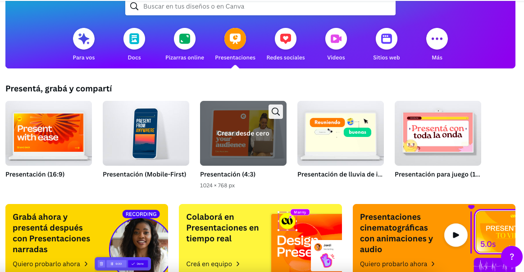The height and width of the screenshot is (272, 524).
Task: Click the magnifier on Presentación 4:3 preview
Action: click(276, 111)
